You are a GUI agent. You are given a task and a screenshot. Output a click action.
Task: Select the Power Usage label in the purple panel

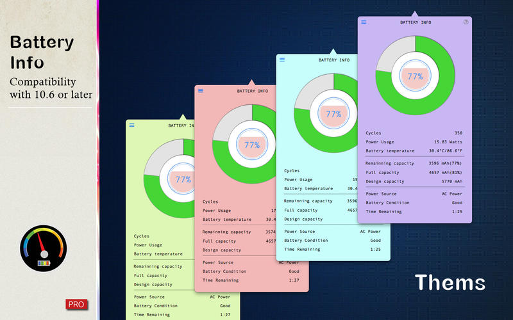click(x=380, y=142)
